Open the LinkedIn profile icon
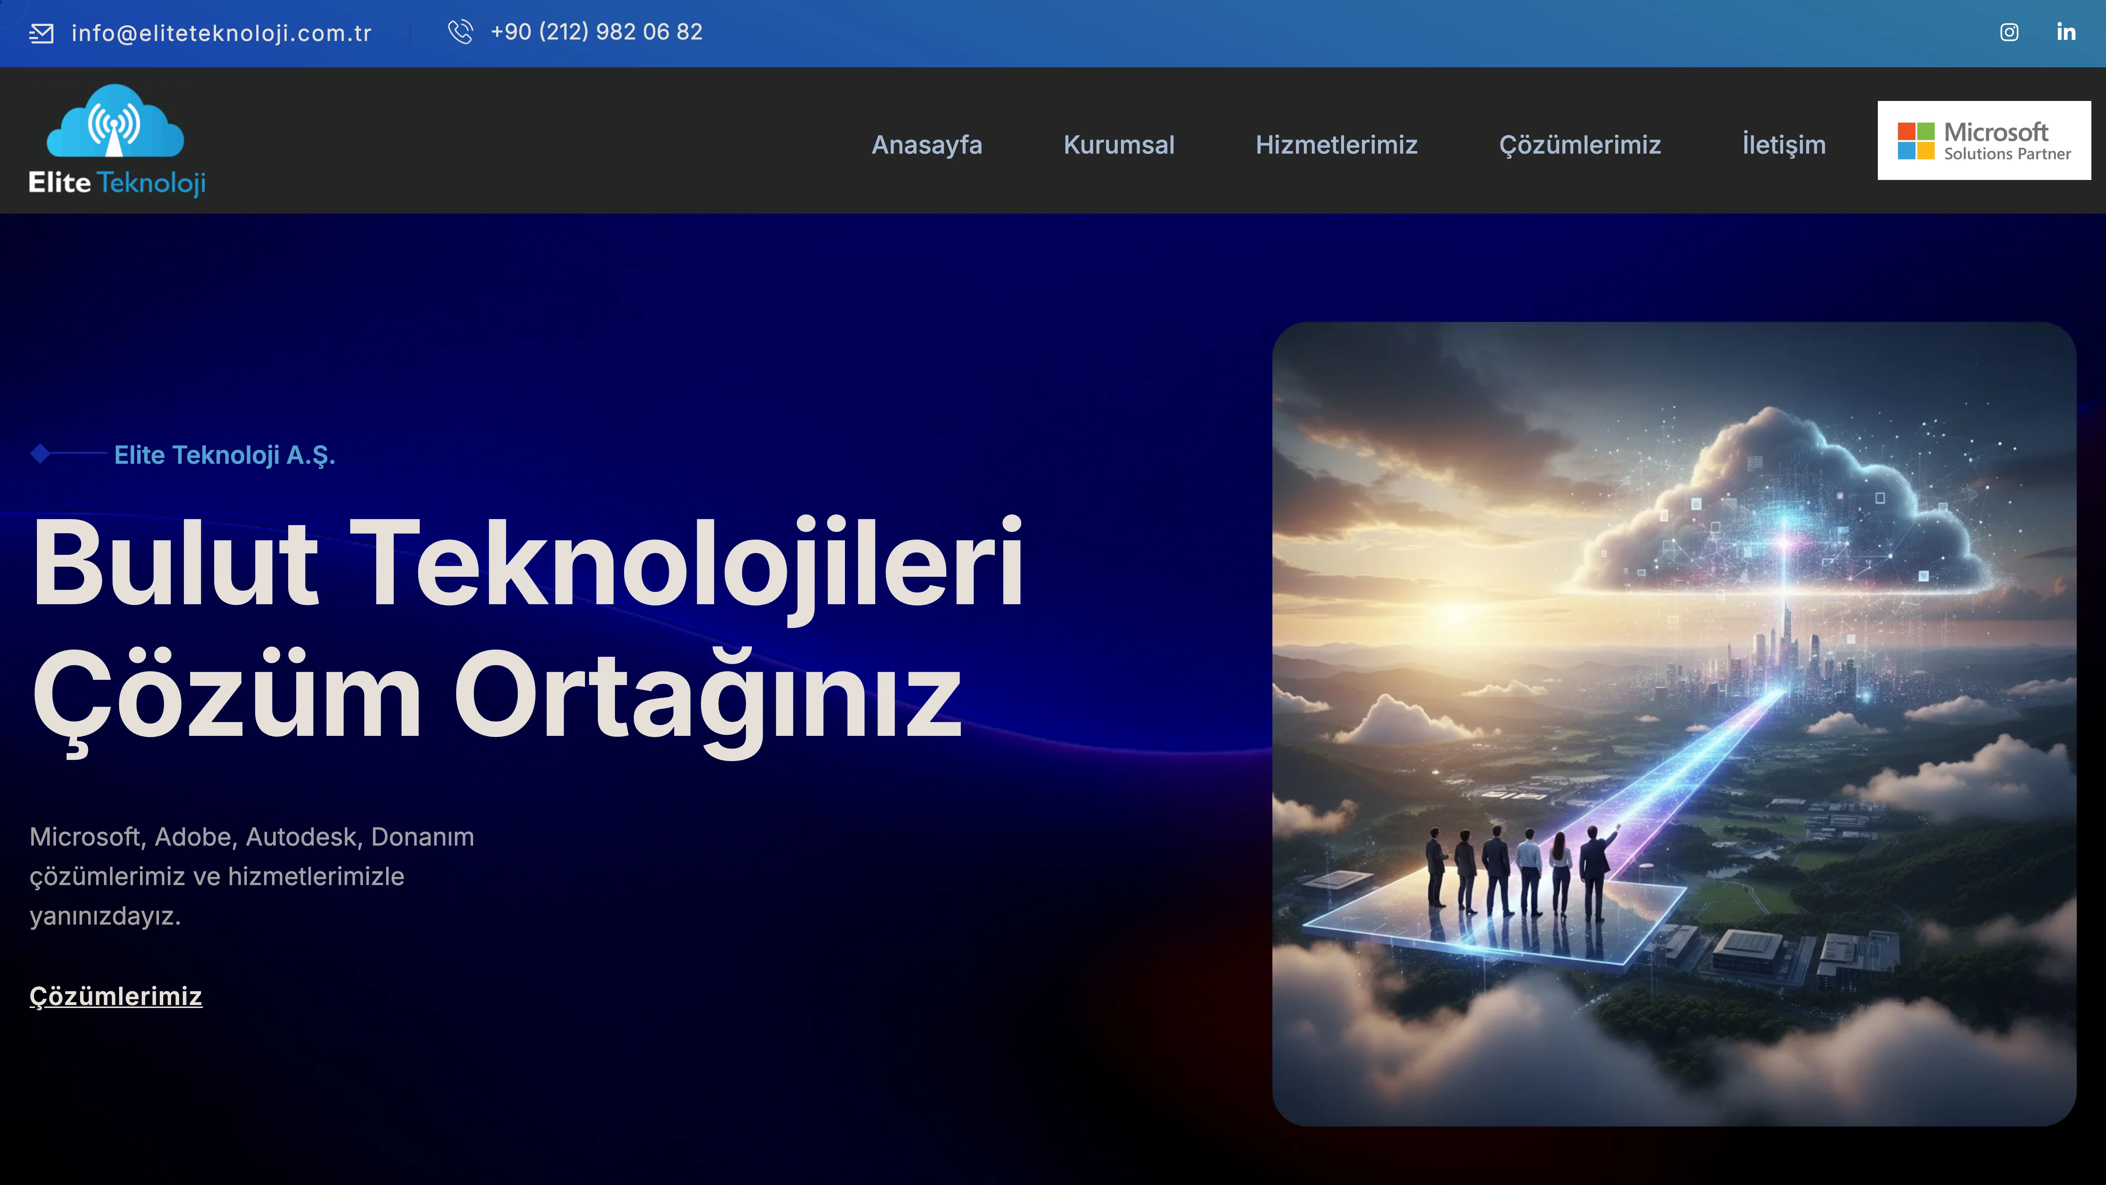The height and width of the screenshot is (1185, 2106). coord(2066,32)
